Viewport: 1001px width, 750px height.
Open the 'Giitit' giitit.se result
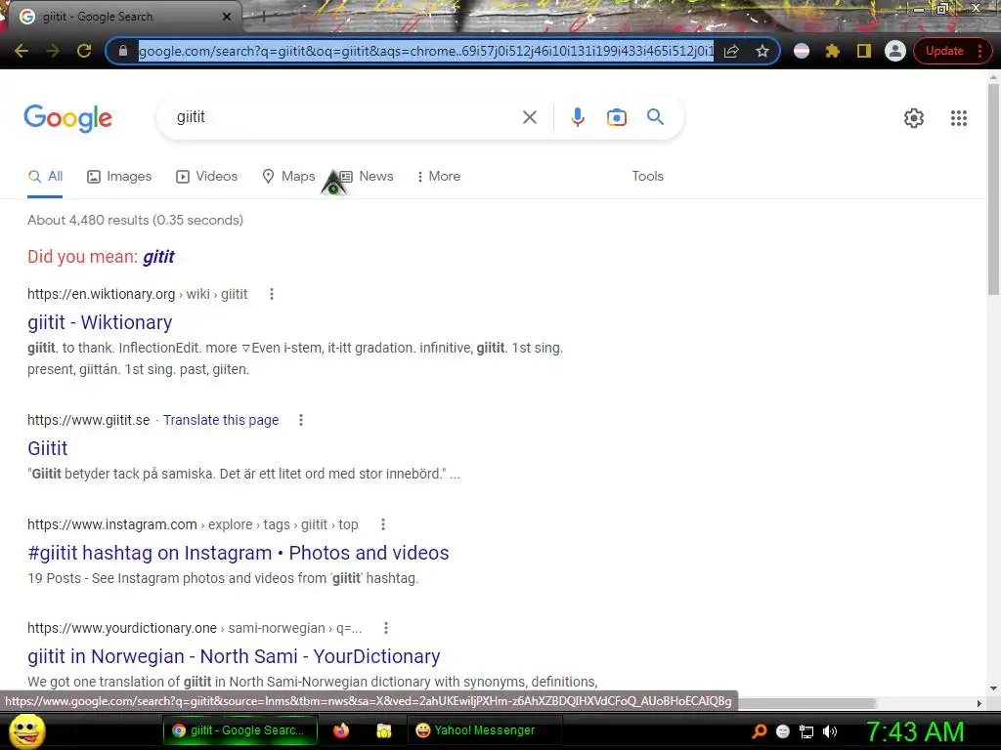tap(47, 448)
